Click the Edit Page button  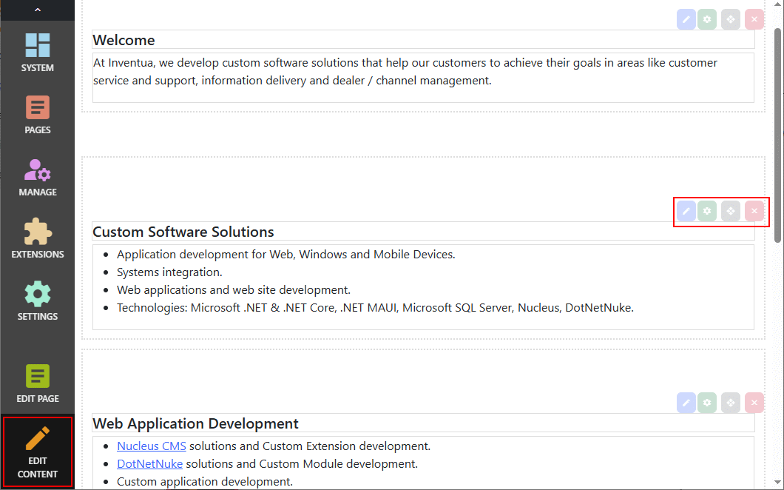[x=37, y=383]
